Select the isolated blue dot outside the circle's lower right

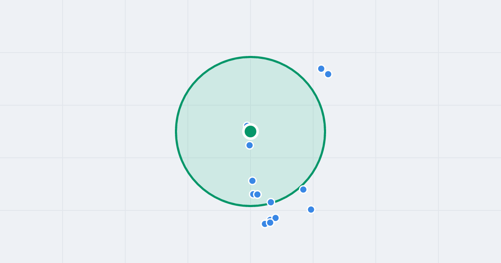pos(311,210)
